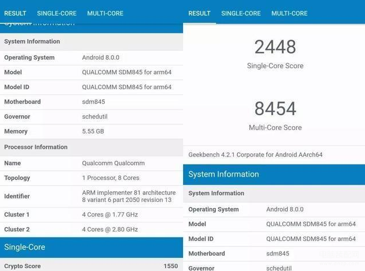Open RESULT tab in left screen
The height and width of the screenshot is (271, 365).
click(15, 13)
